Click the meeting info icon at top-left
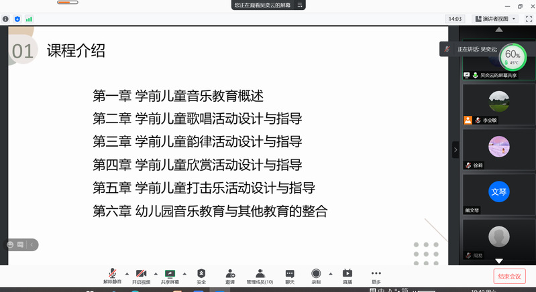The image size is (536, 292). point(6,19)
